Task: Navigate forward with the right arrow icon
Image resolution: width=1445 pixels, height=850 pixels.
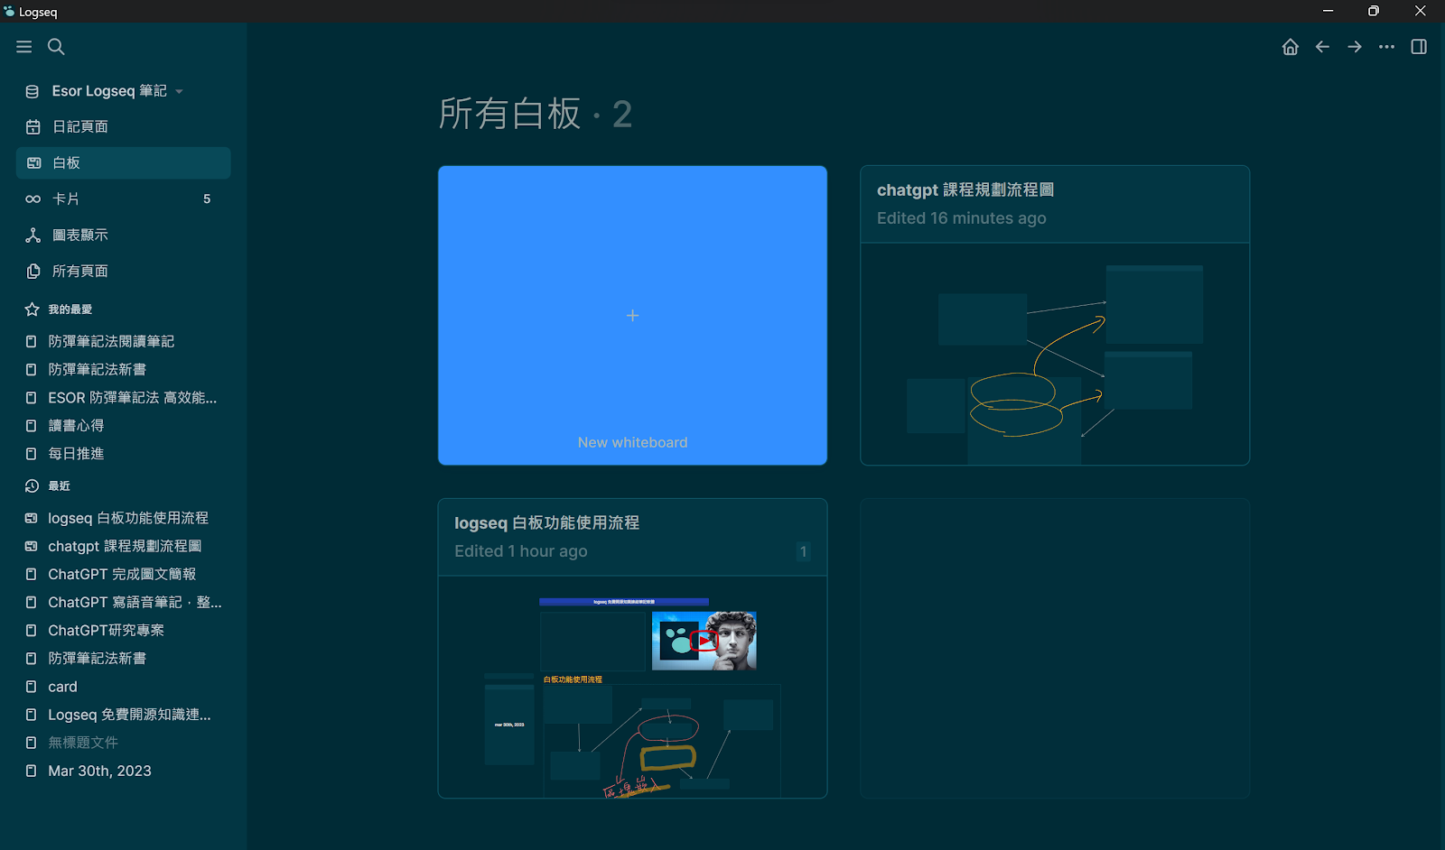Action: click(1355, 47)
